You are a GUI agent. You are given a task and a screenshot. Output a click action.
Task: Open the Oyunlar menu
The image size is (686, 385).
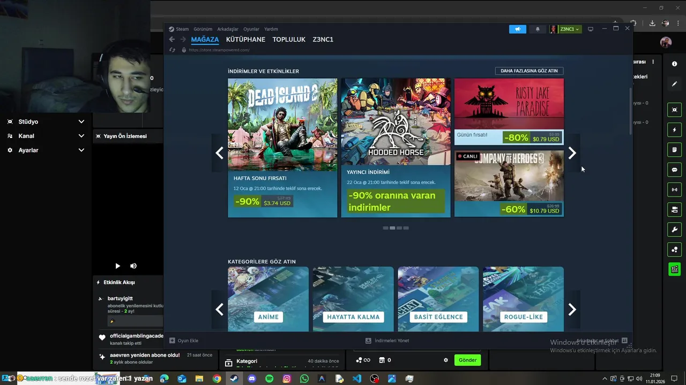(x=251, y=29)
